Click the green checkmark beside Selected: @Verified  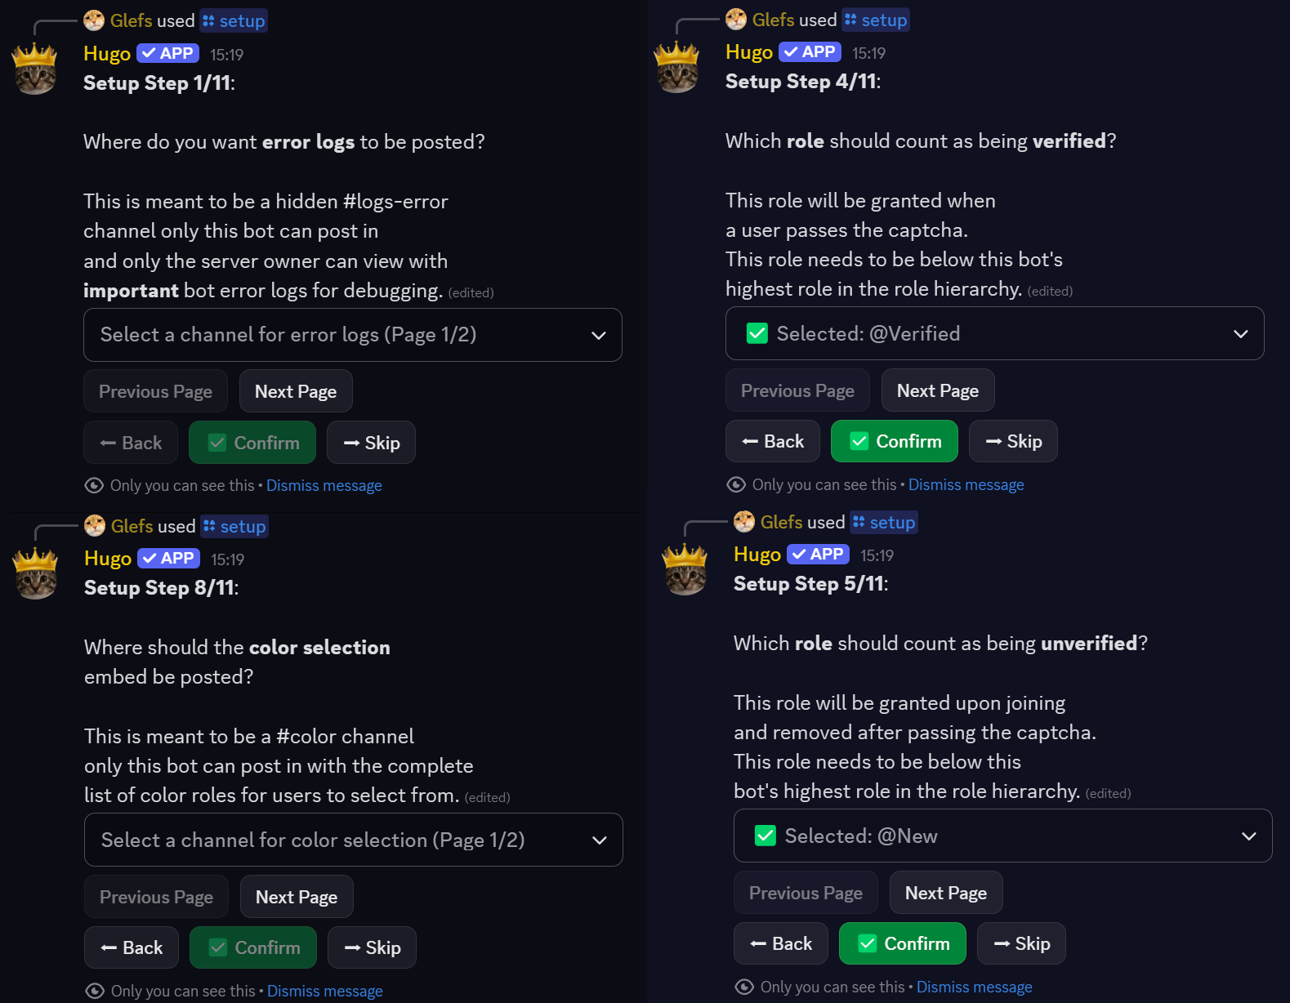tap(757, 333)
